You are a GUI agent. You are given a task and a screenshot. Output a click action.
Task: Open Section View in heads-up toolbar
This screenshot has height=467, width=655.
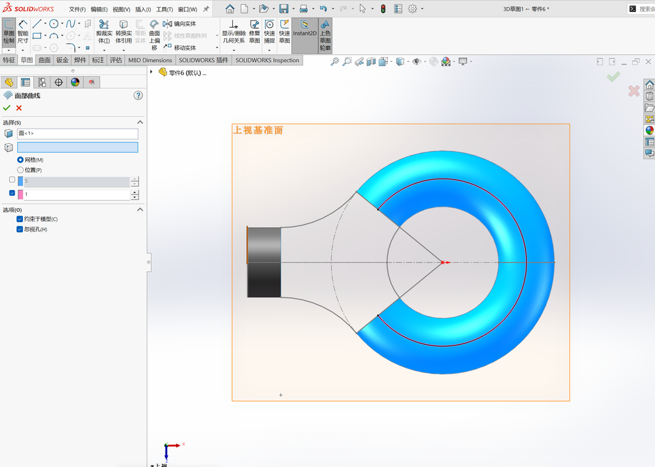tap(371, 62)
